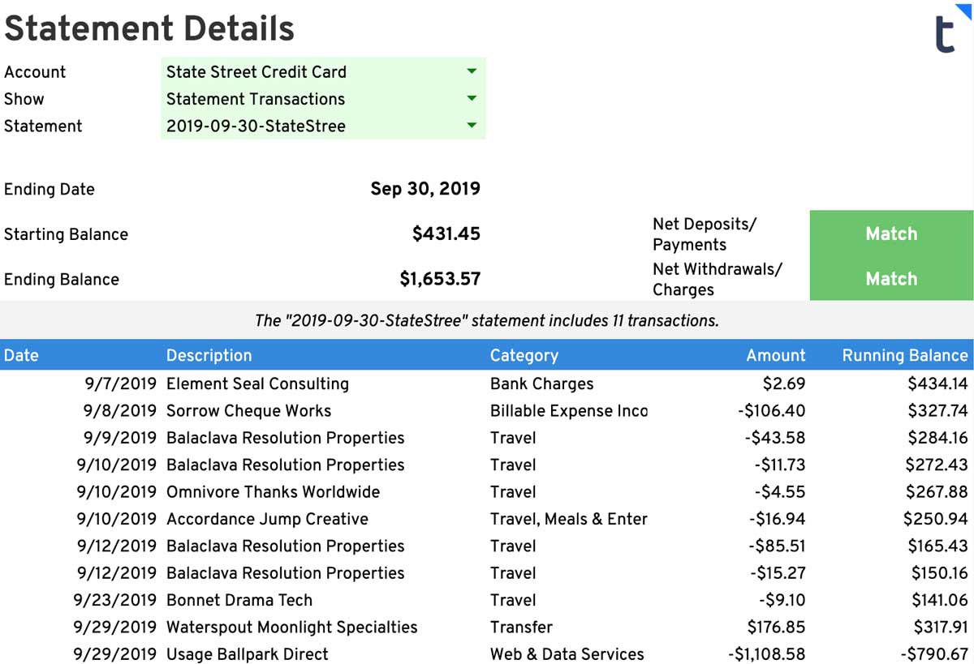The width and height of the screenshot is (974, 664).
Task: Click the Net Withdrawals Match status cell
Action: click(x=891, y=278)
